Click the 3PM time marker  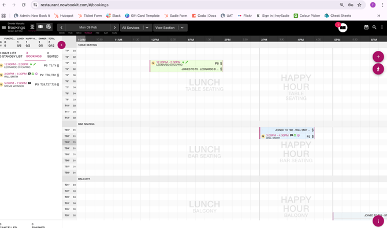[264, 40]
